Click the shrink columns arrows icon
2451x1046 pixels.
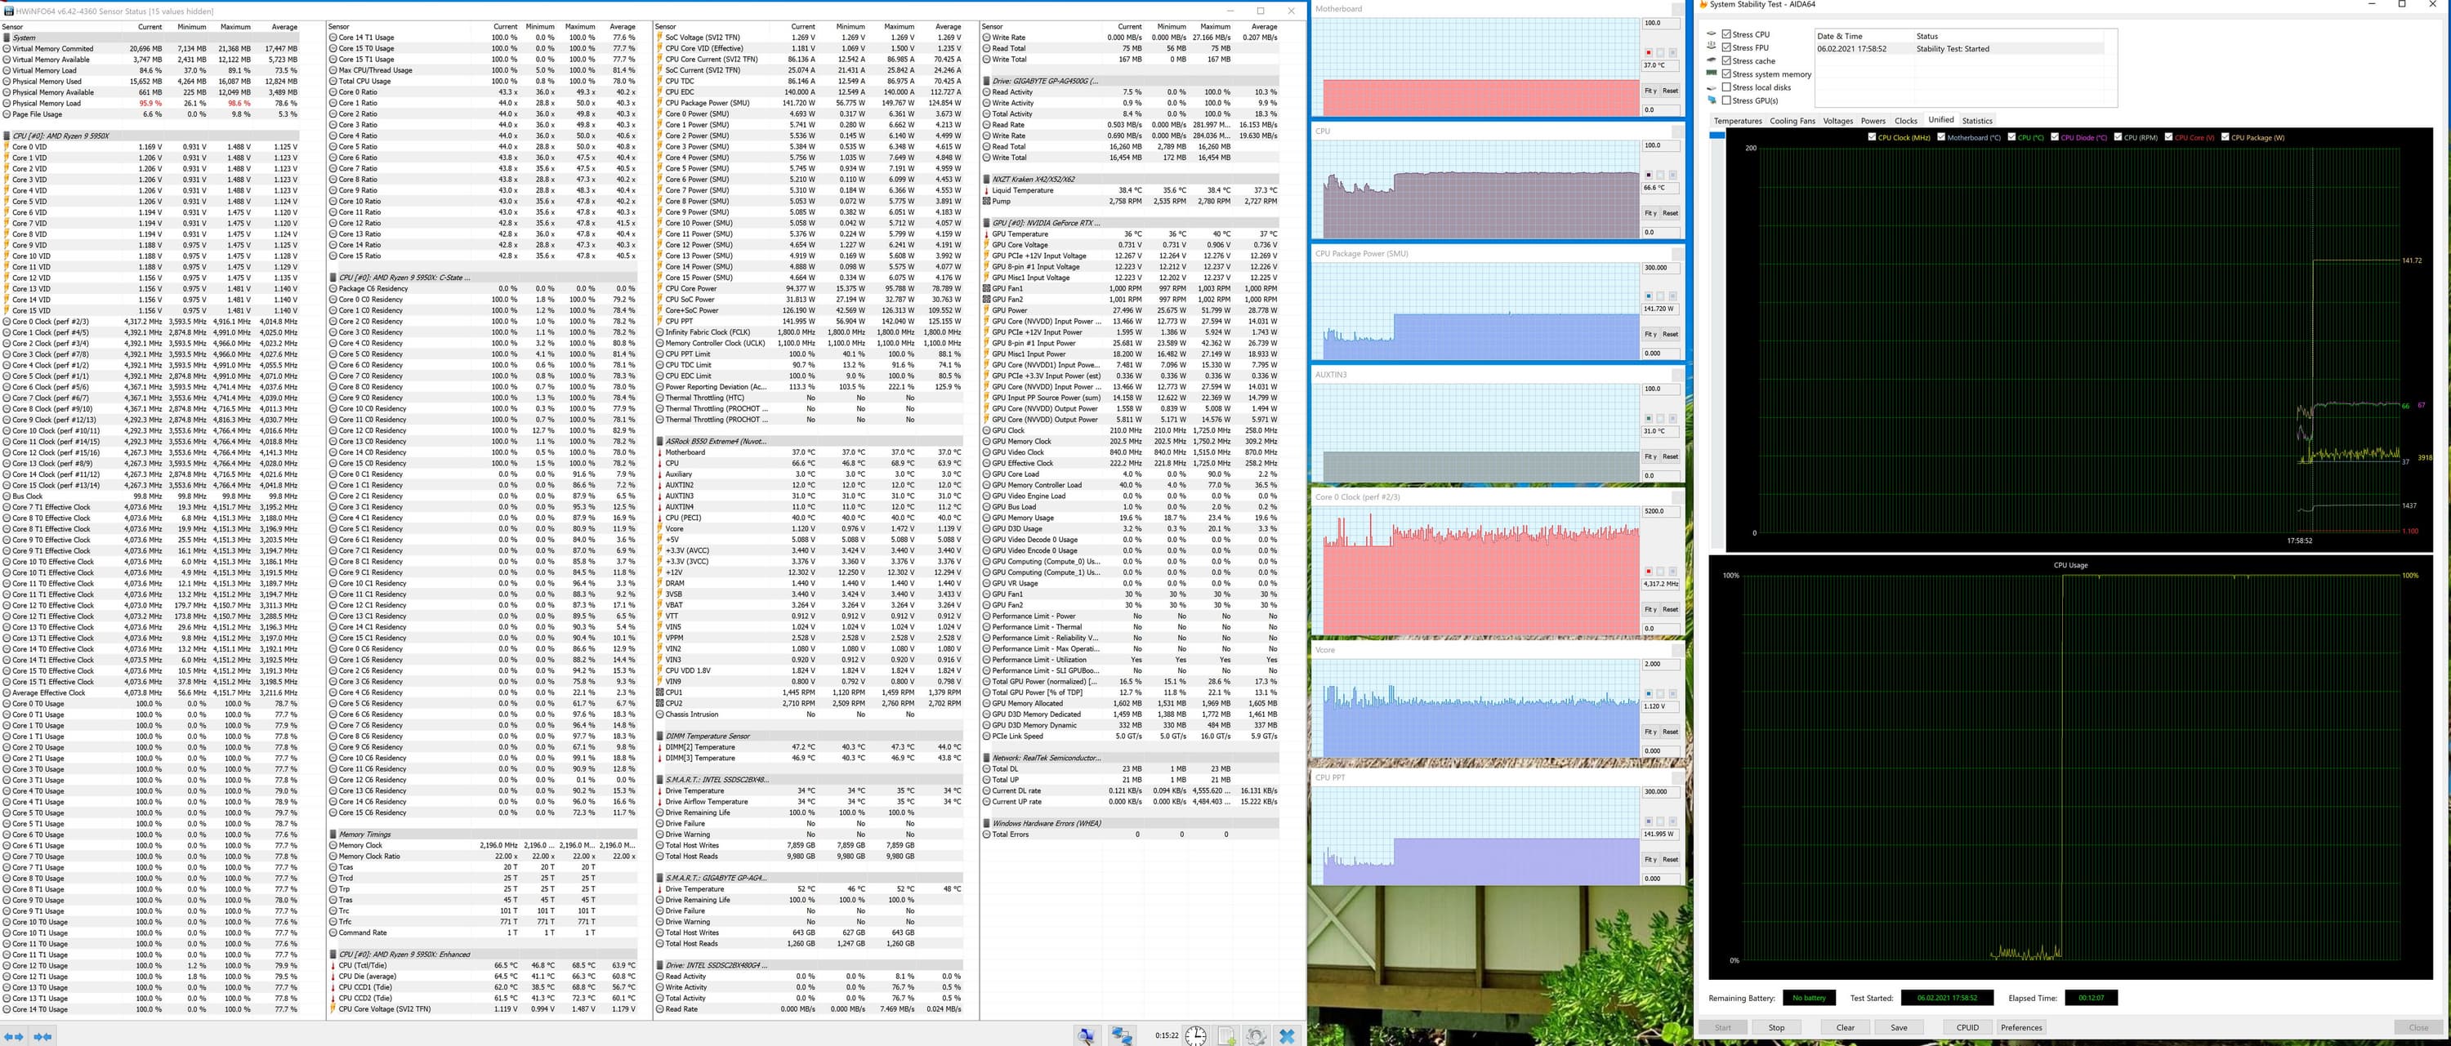point(42,1036)
